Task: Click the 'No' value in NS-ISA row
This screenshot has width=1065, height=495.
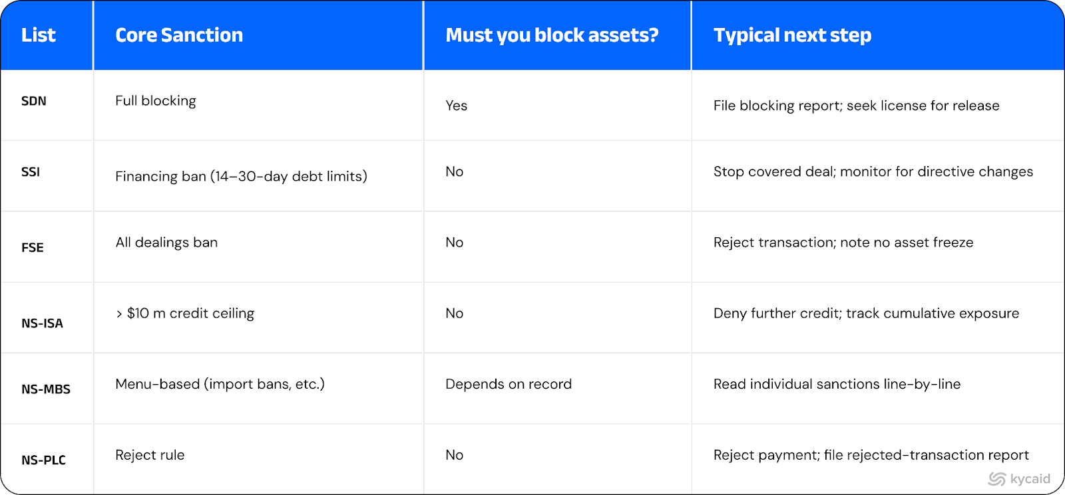Action: tap(455, 313)
